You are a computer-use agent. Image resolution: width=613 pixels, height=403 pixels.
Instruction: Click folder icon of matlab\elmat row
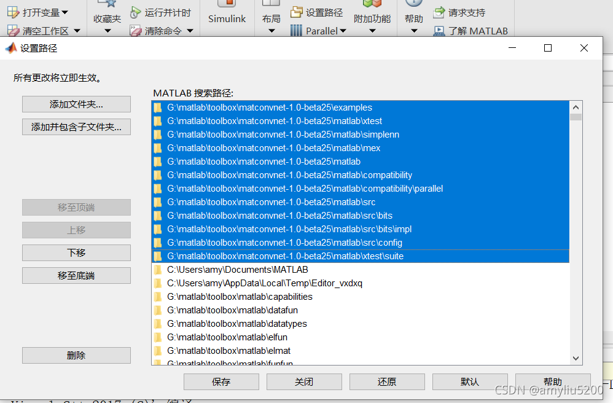point(158,351)
